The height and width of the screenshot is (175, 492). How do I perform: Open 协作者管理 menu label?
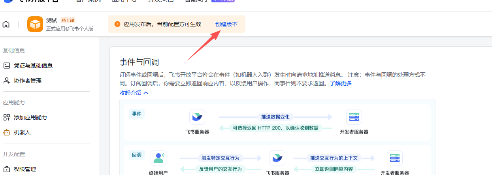tap(28, 81)
